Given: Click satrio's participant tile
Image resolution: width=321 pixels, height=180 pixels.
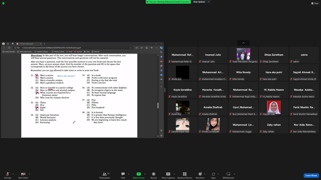Looking at the screenshot, I should (304, 55).
